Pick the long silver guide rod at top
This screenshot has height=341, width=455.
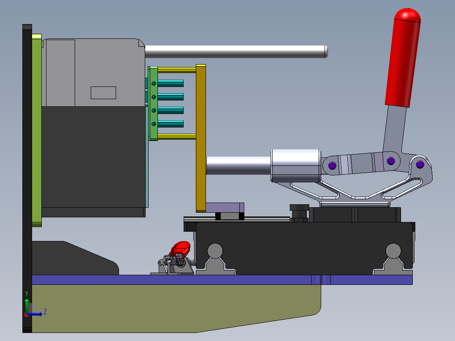pyautogui.click(x=236, y=51)
